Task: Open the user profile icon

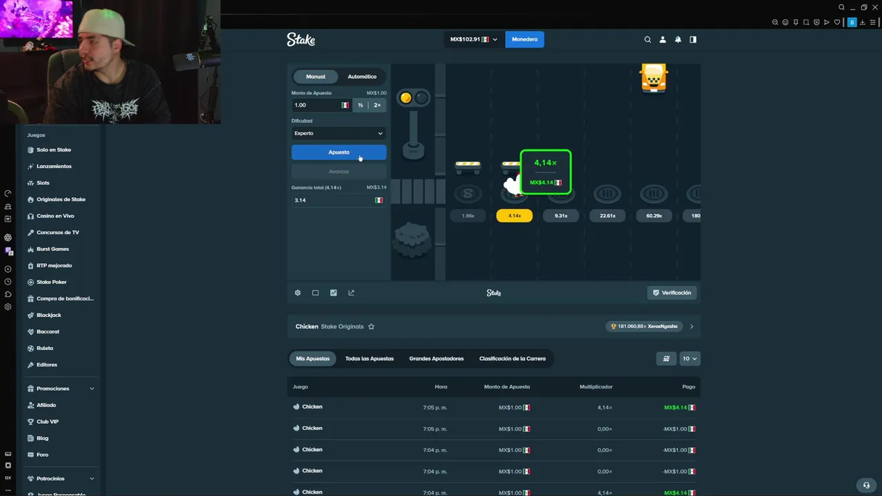Action: (x=663, y=39)
